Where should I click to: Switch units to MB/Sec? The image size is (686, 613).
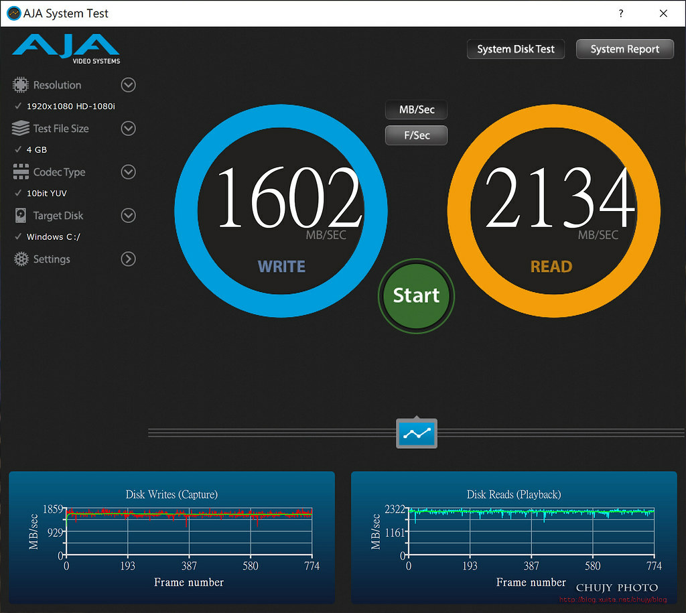click(417, 109)
